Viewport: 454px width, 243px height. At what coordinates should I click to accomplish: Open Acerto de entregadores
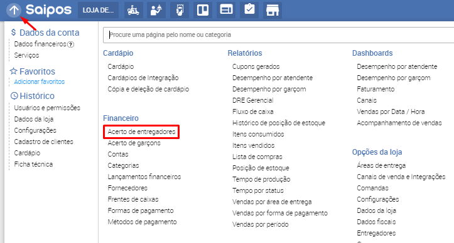141,132
